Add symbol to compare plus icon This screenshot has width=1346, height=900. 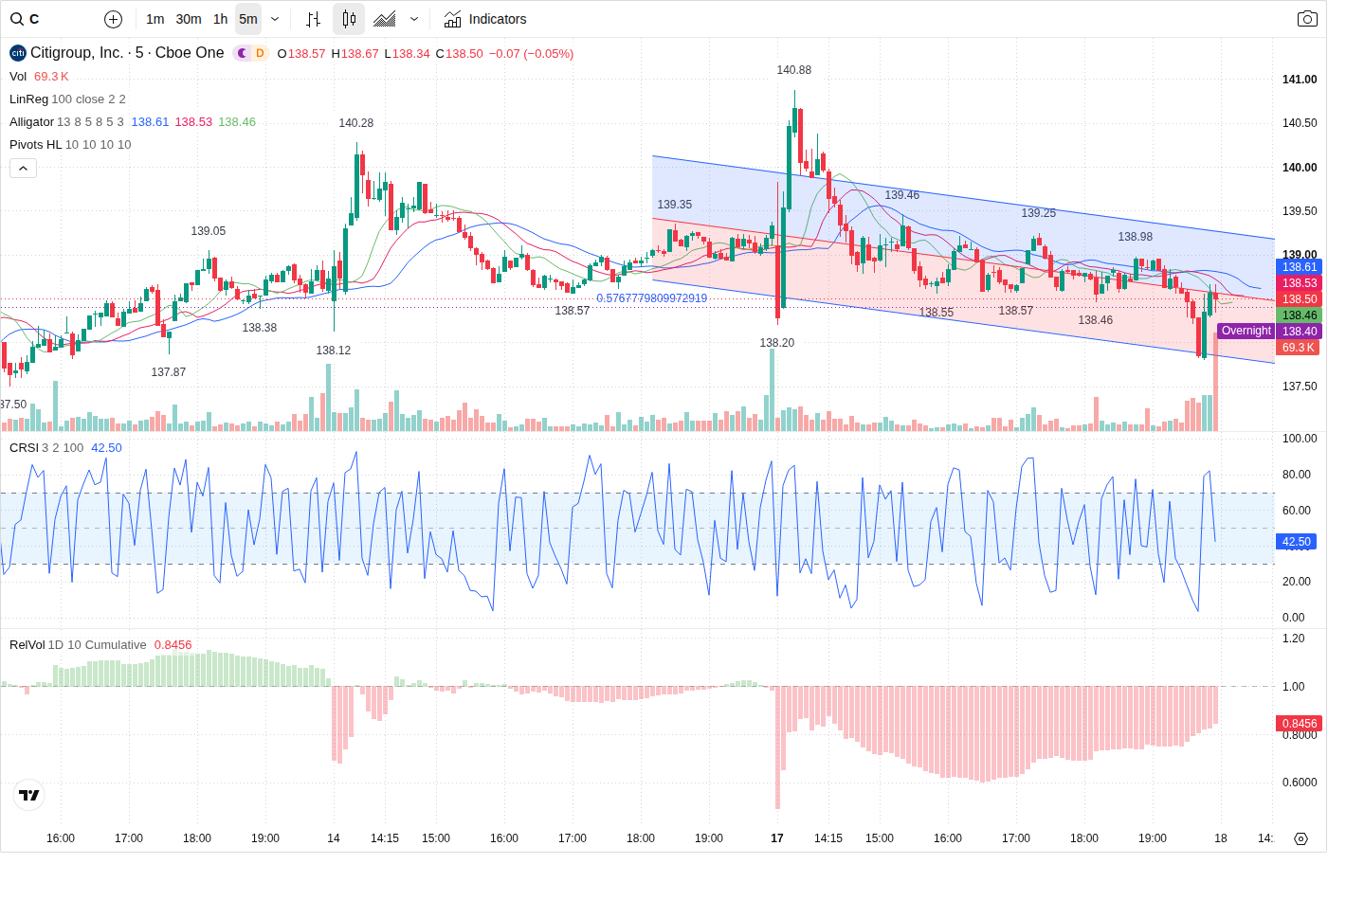coord(113,19)
